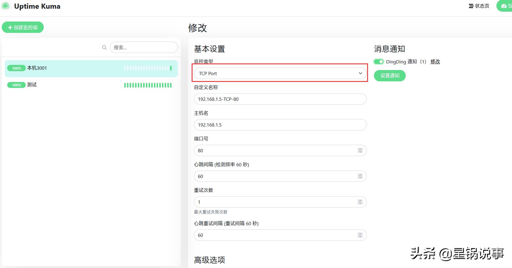
Task: Adjust the 端口号 spinner arrows
Action: coord(360,150)
